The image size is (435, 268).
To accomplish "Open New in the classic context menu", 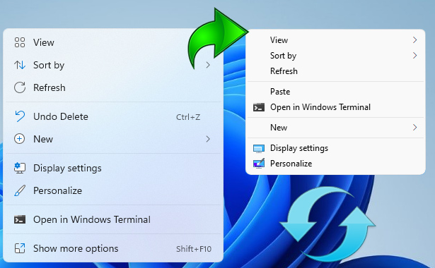I will pos(335,128).
